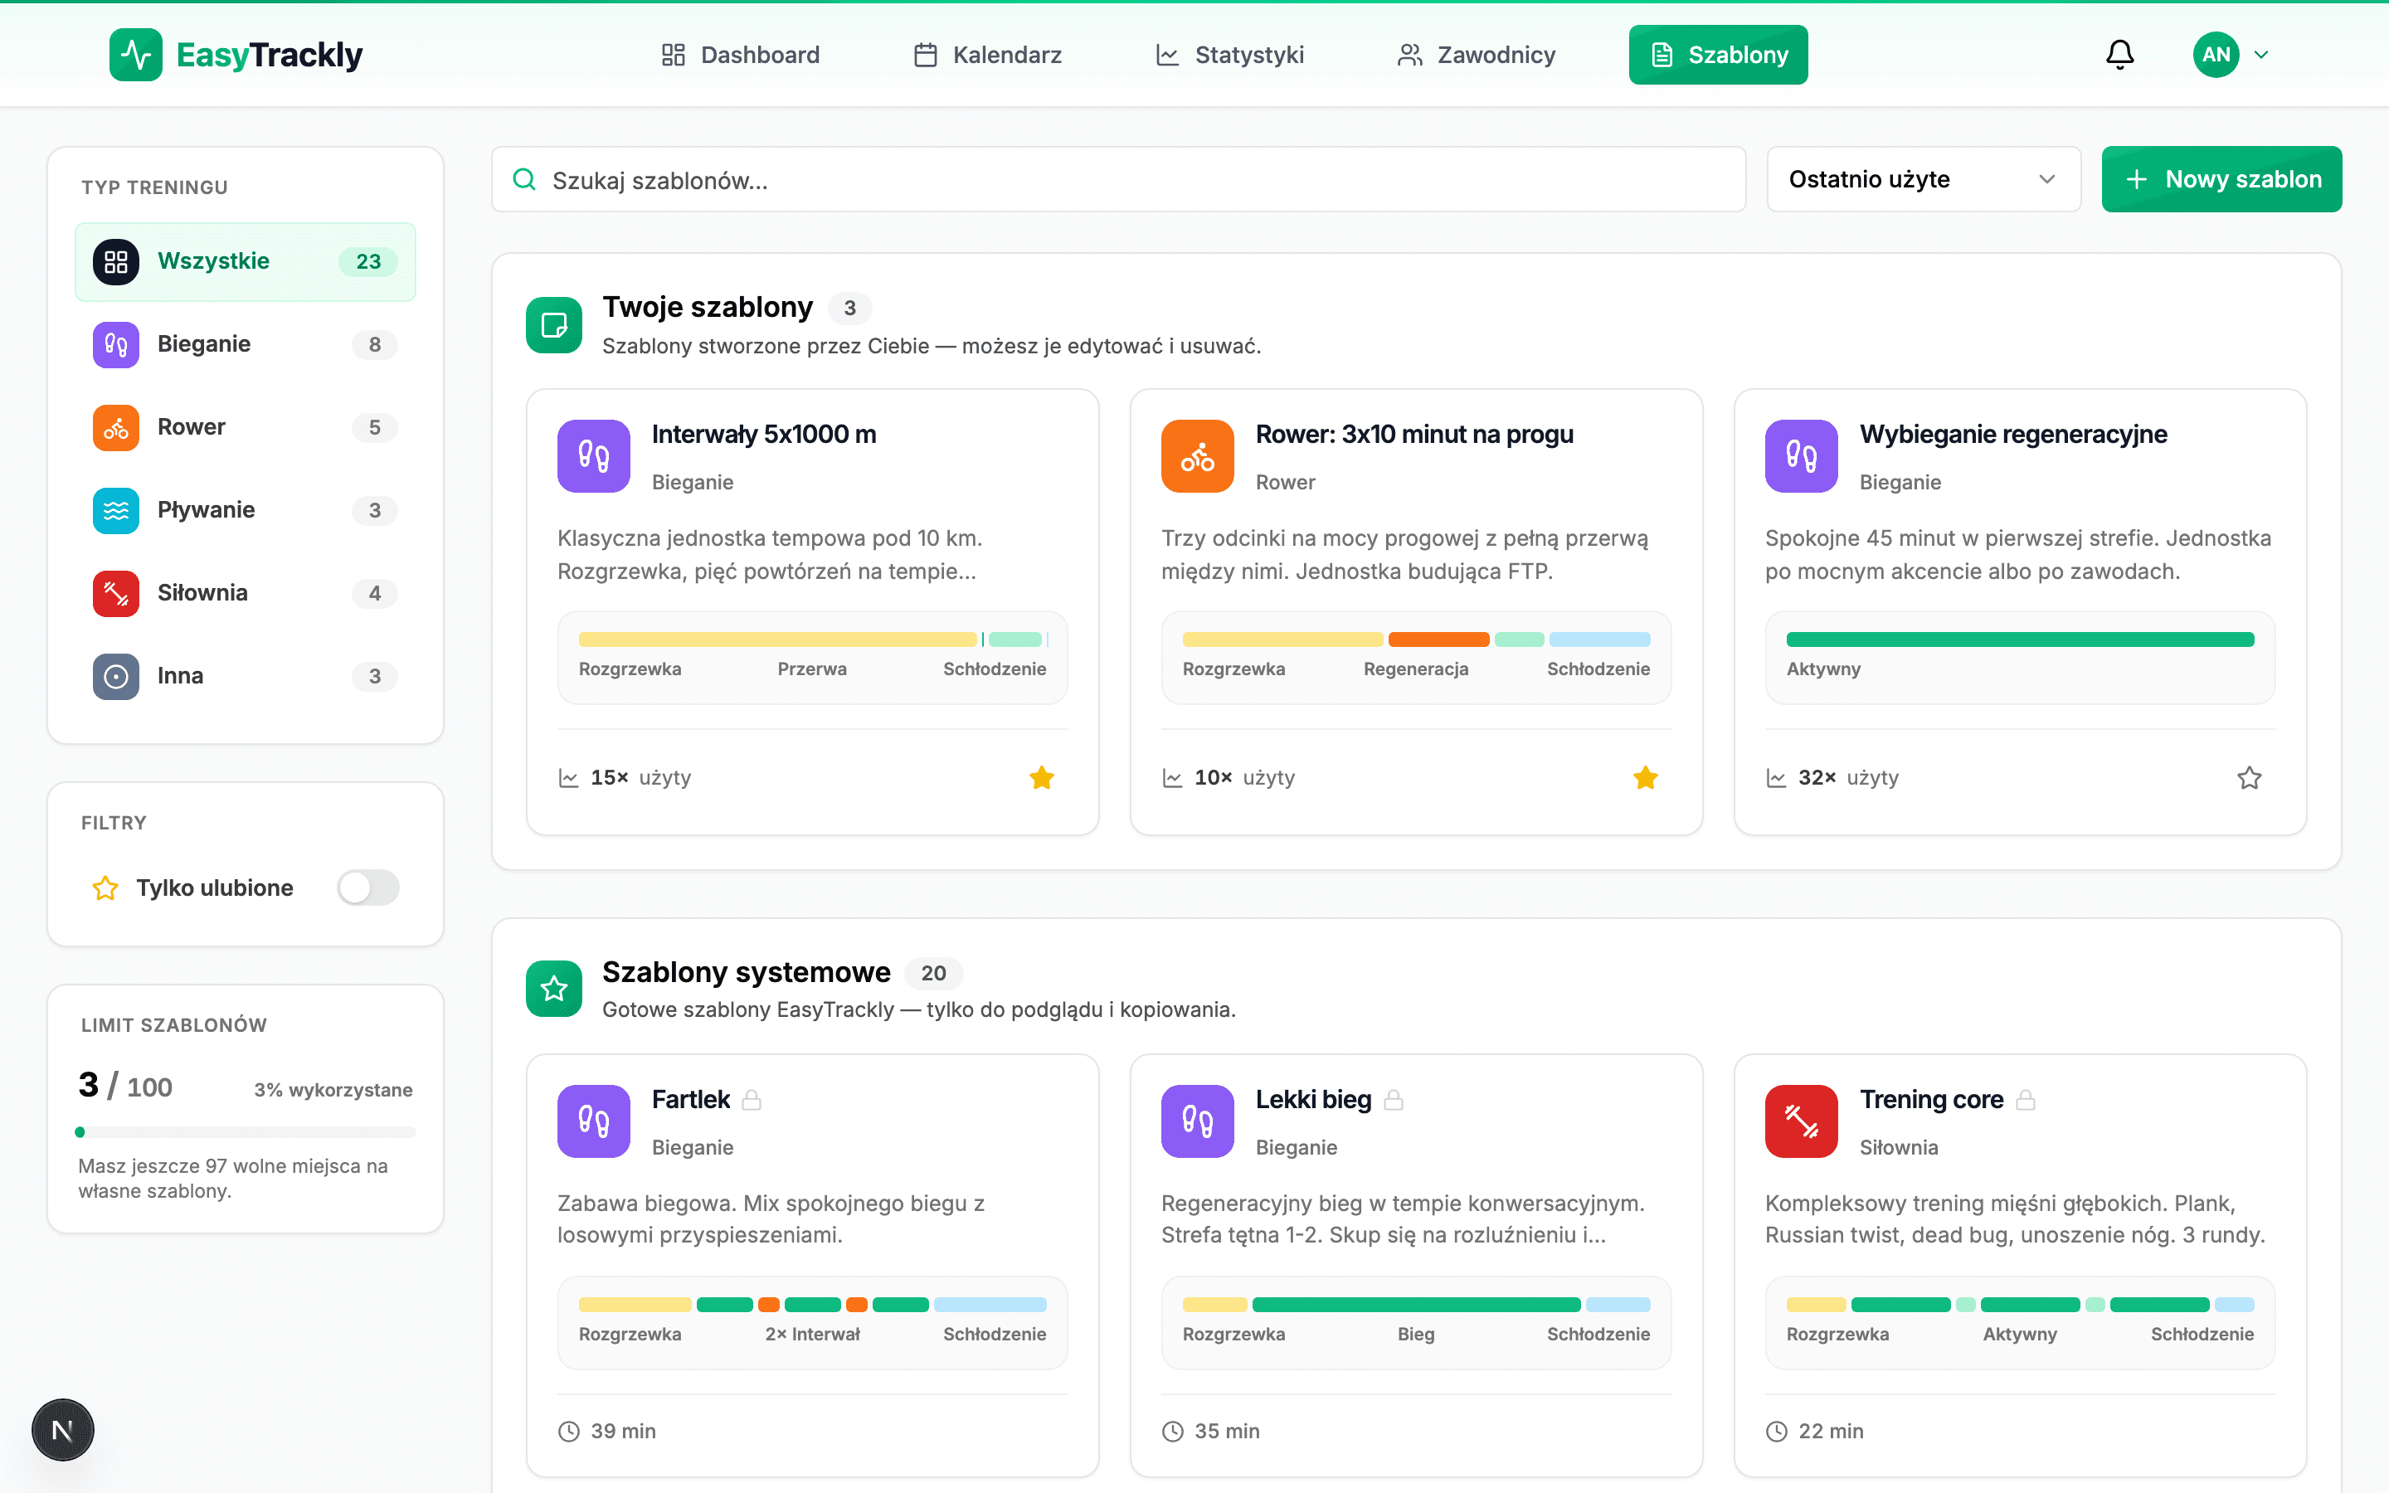Unfavorite the Interwały 5x1000 m star

click(x=1042, y=778)
